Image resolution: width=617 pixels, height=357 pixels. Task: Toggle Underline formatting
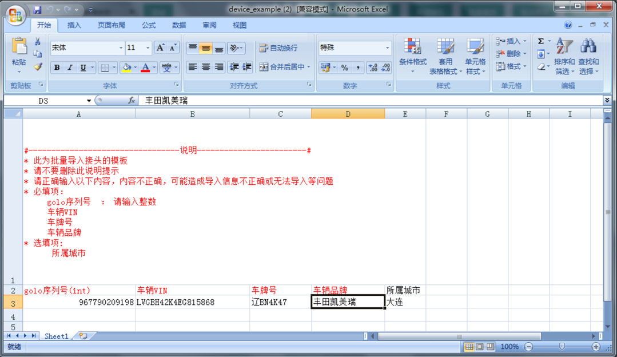[x=83, y=68]
